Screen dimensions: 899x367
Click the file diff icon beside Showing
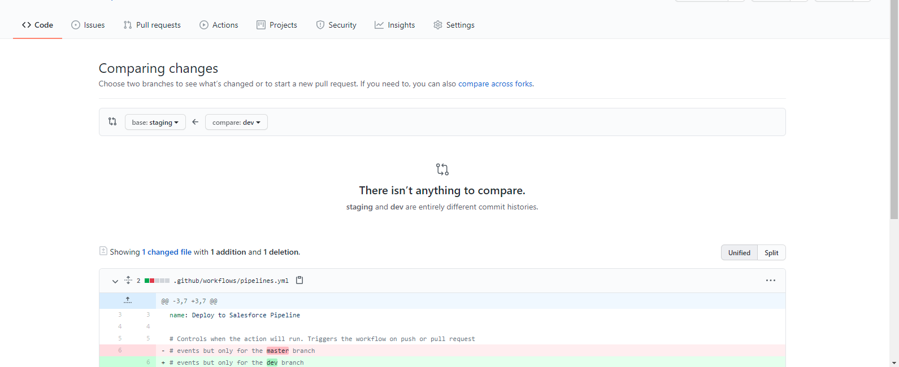pos(103,251)
